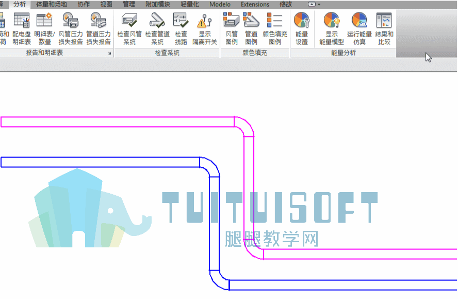Screen dimensions: 458x299
Task: Open the 体量和场地 ribbon tab
Action: point(52,4)
